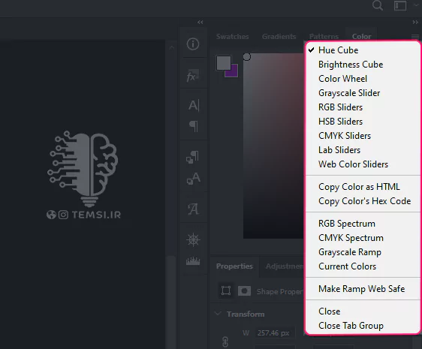Click the canvas scroll up arrow

172,47
